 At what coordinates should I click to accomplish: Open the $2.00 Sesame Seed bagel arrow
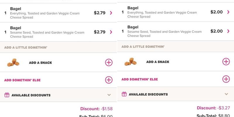click(x=228, y=31)
